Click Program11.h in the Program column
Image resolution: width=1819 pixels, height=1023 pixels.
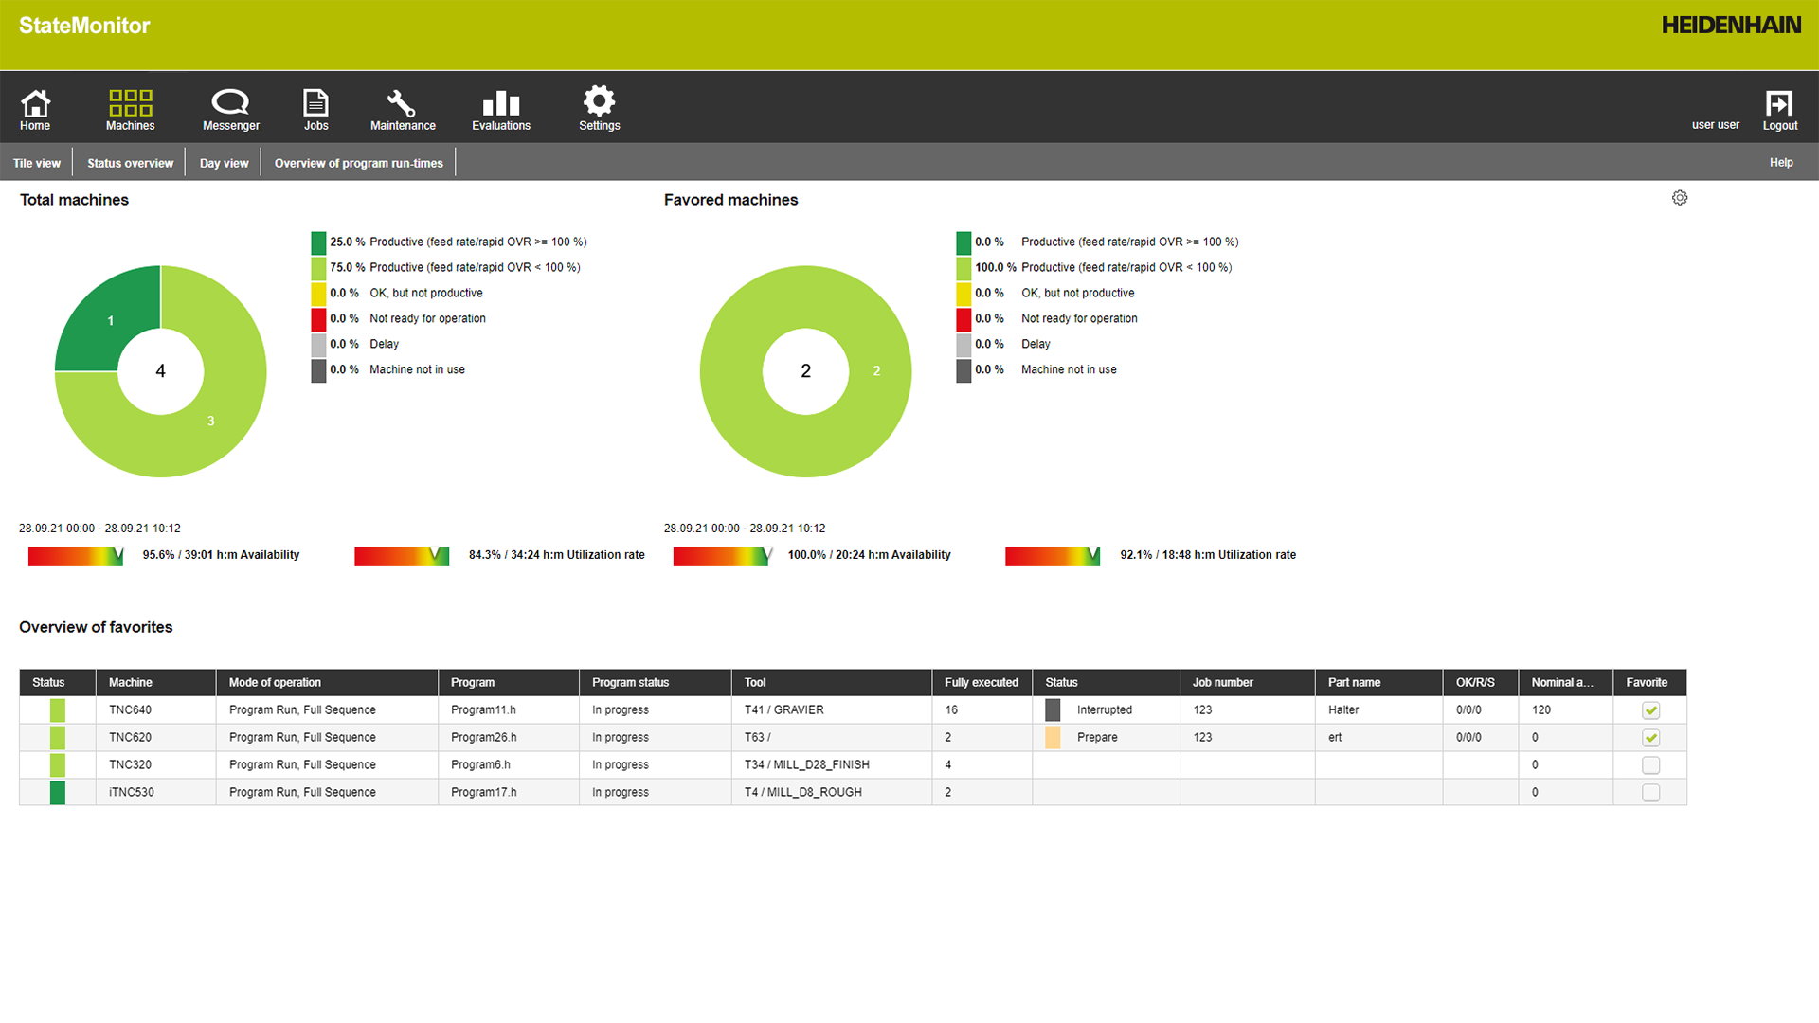(x=483, y=709)
